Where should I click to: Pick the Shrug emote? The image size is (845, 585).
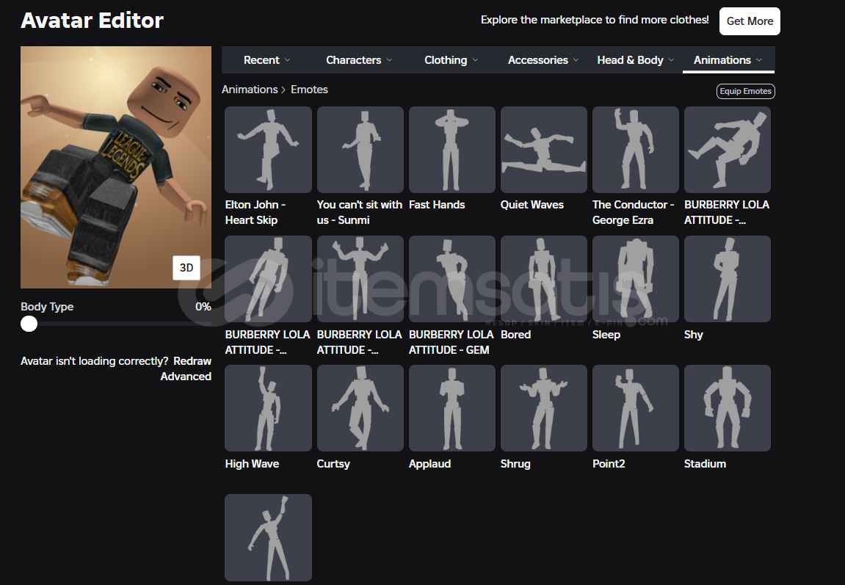point(544,408)
